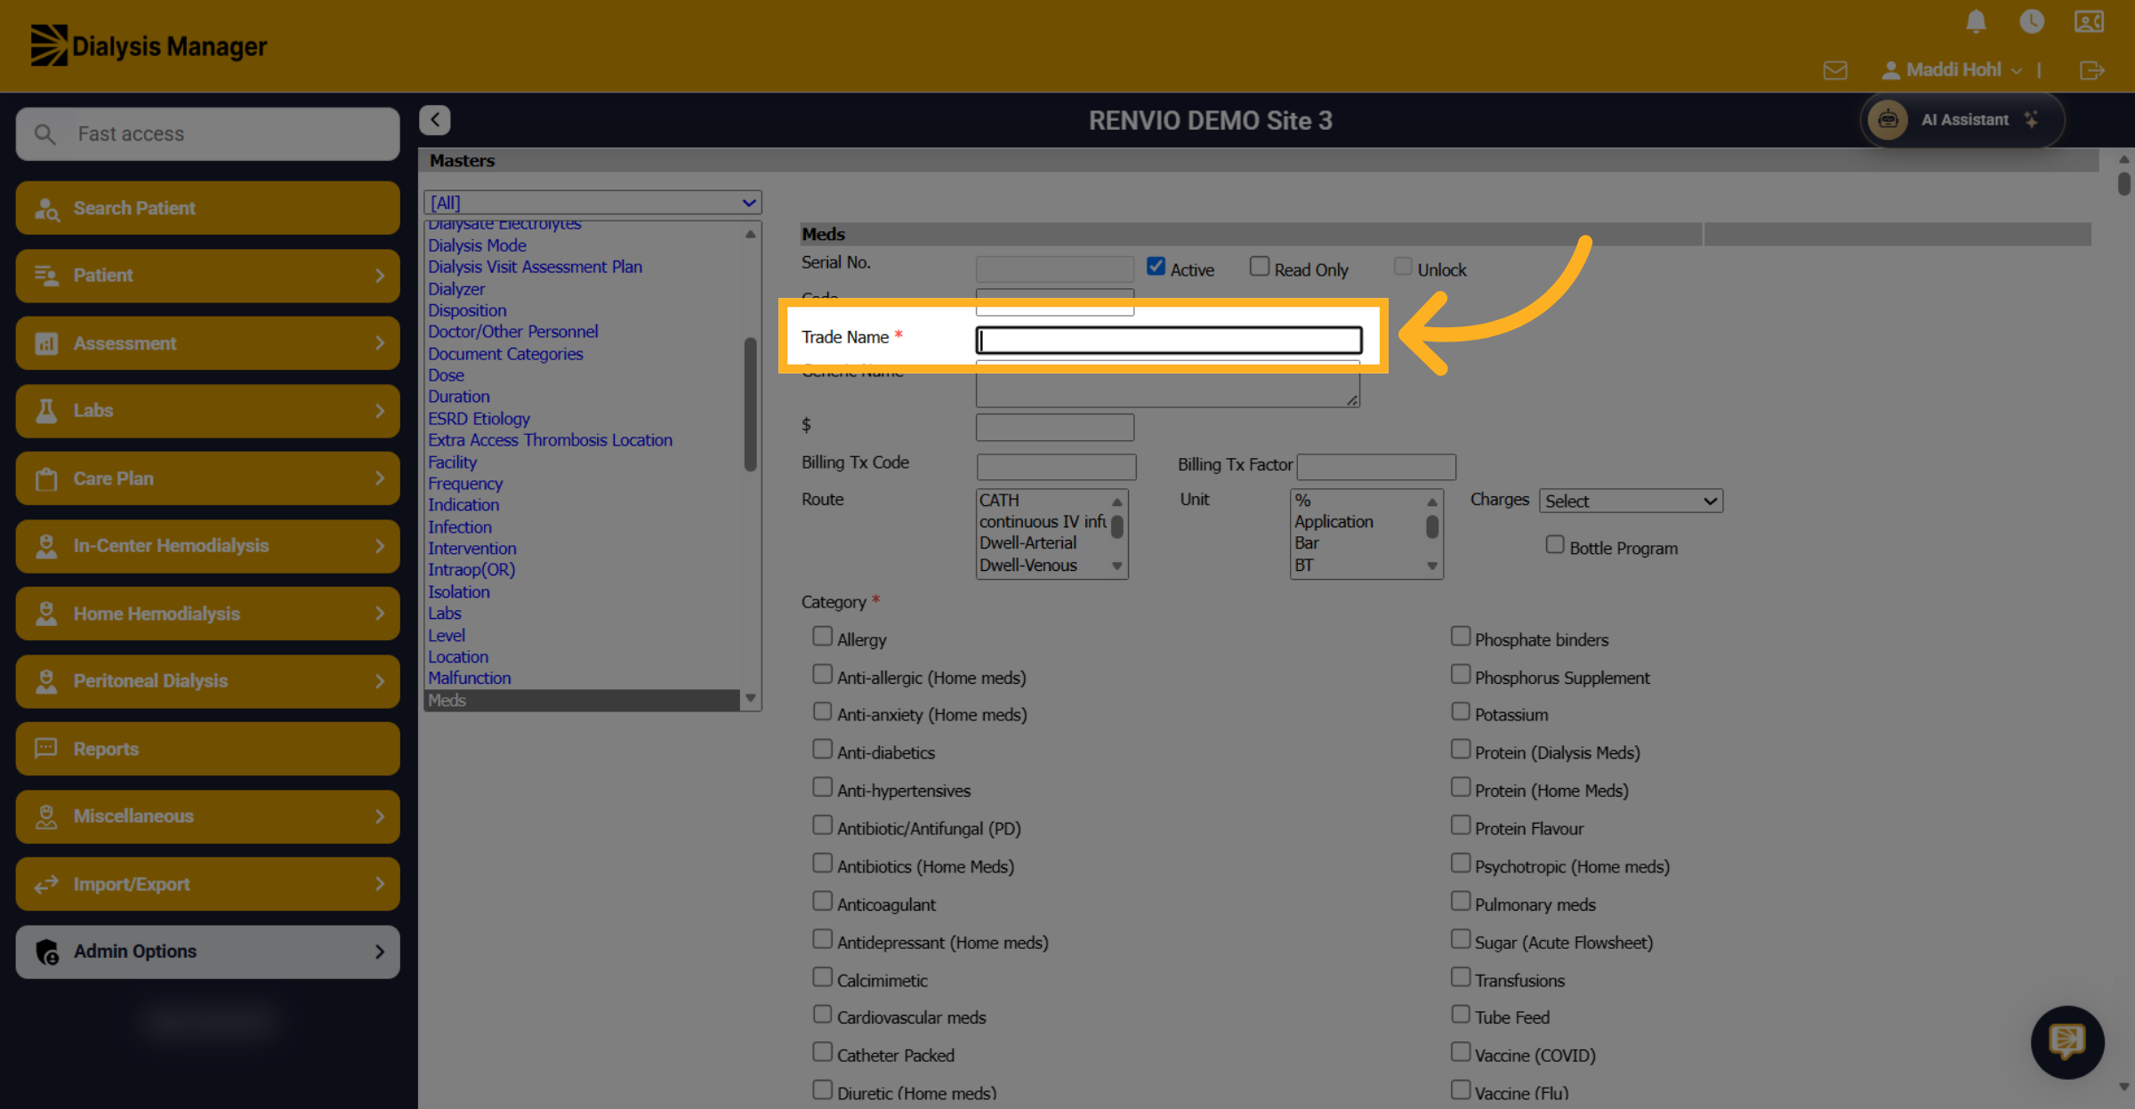This screenshot has height=1109, width=2135.
Task: Check the Phosphate binders checkbox
Action: [x=1460, y=636]
